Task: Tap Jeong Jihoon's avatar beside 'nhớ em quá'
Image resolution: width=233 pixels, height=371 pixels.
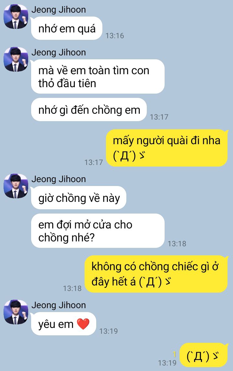Action: [x=16, y=17]
